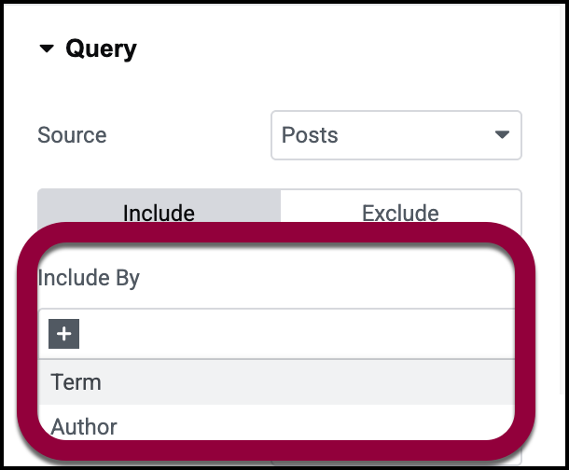
Task: Click the plus icon under Include By
Action: pyautogui.click(x=64, y=333)
